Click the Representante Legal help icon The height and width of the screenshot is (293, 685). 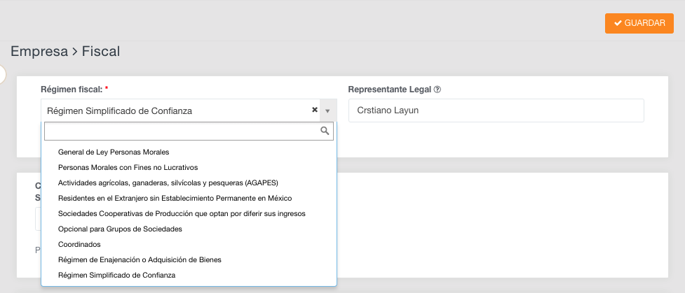pos(438,90)
